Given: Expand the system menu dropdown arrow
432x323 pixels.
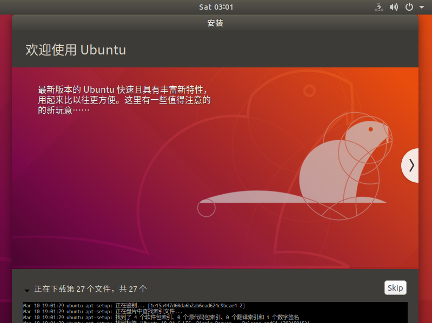Looking at the screenshot, I should (422, 7).
